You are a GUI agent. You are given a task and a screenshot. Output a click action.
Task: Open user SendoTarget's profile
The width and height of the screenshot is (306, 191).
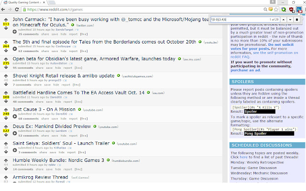(65, 30)
